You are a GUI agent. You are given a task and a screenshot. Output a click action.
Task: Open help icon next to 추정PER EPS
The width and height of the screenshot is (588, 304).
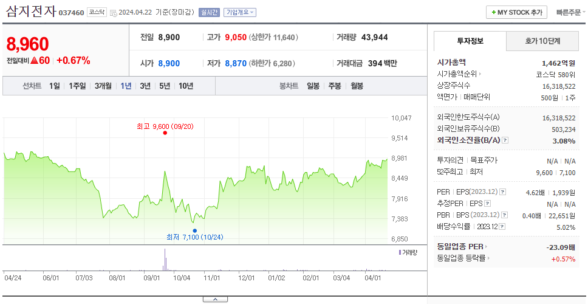pyautogui.click(x=488, y=204)
